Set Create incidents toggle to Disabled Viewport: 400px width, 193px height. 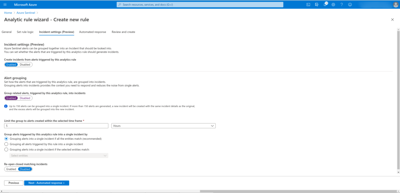[25, 64]
